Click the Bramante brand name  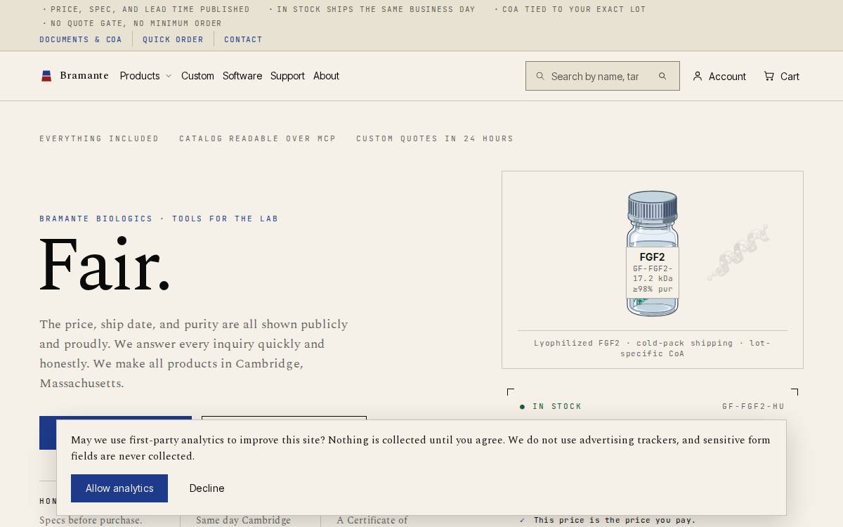click(x=84, y=76)
